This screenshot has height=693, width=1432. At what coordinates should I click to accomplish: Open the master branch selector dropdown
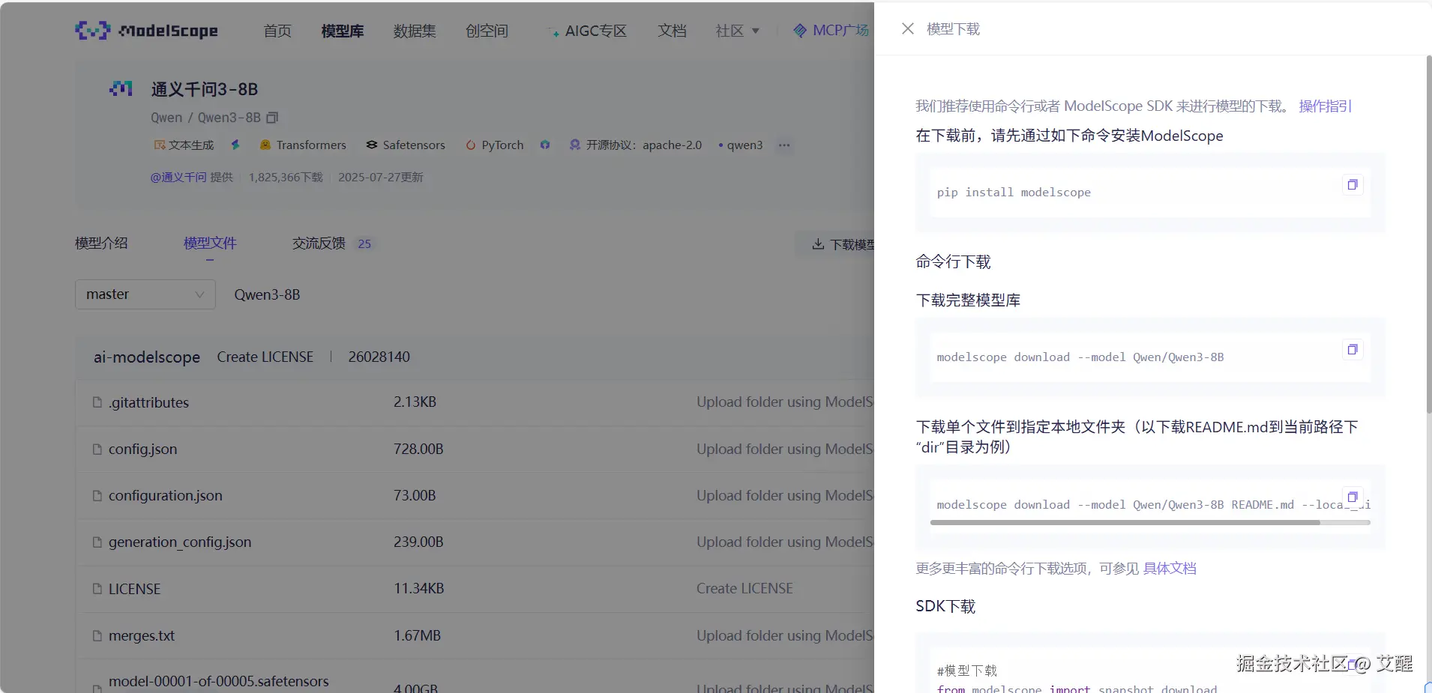point(145,294)
